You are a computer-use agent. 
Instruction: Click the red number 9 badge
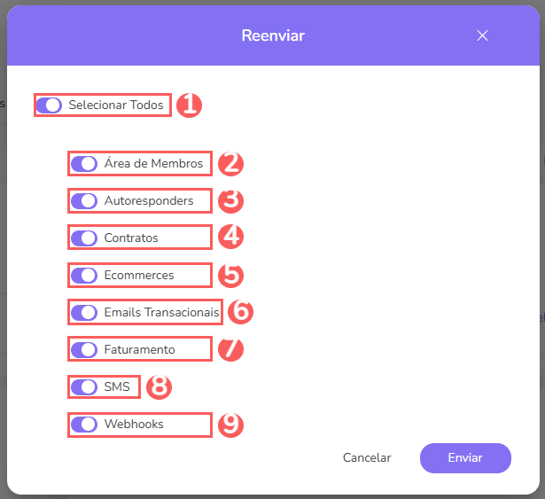[x=230, y=425]
